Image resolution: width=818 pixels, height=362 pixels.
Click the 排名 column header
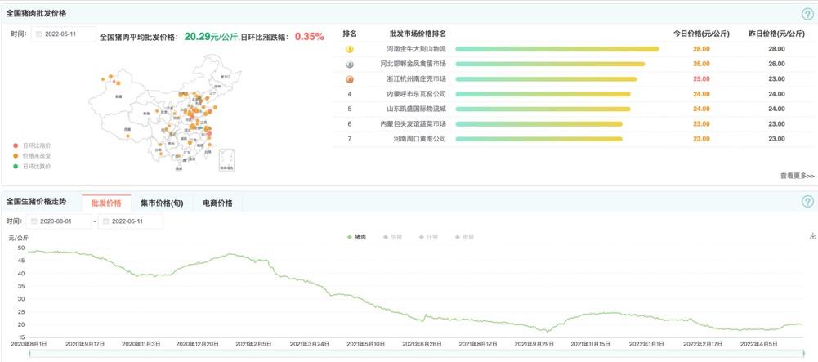point(350,34)
